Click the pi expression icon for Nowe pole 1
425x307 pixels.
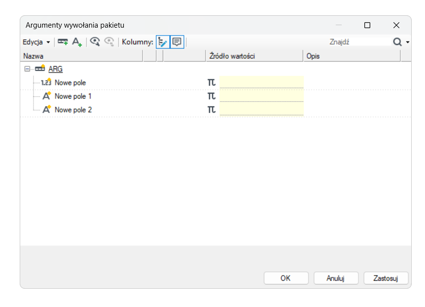click(212, 96)
